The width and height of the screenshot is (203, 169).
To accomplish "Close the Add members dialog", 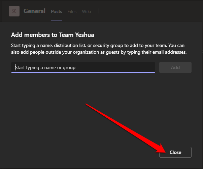I will tap(175, 152).
